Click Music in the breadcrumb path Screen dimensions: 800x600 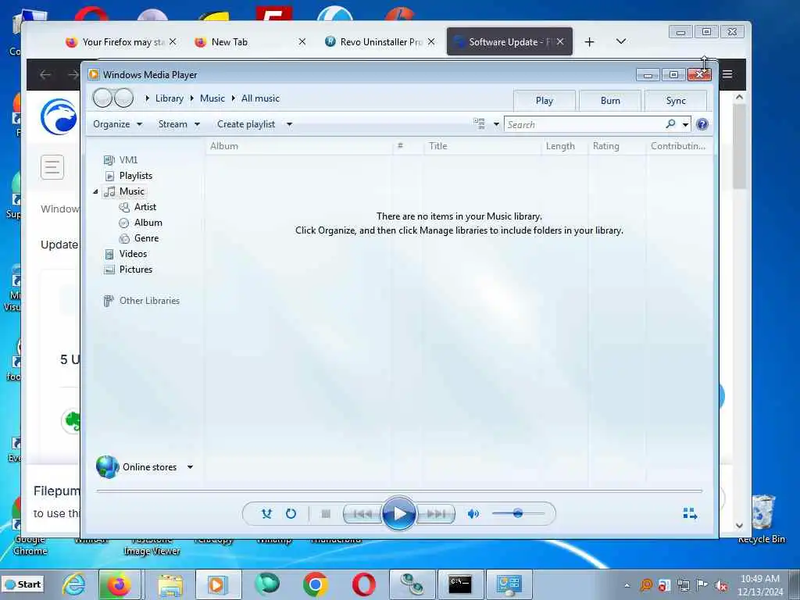point(212,98)
